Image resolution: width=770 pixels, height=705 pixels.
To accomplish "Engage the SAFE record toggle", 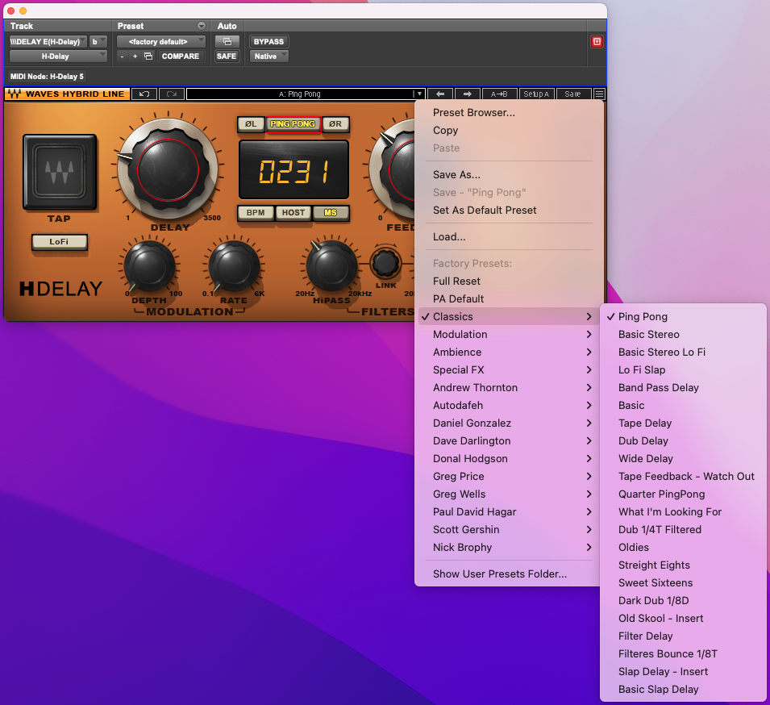I will [x=226, y=56].
